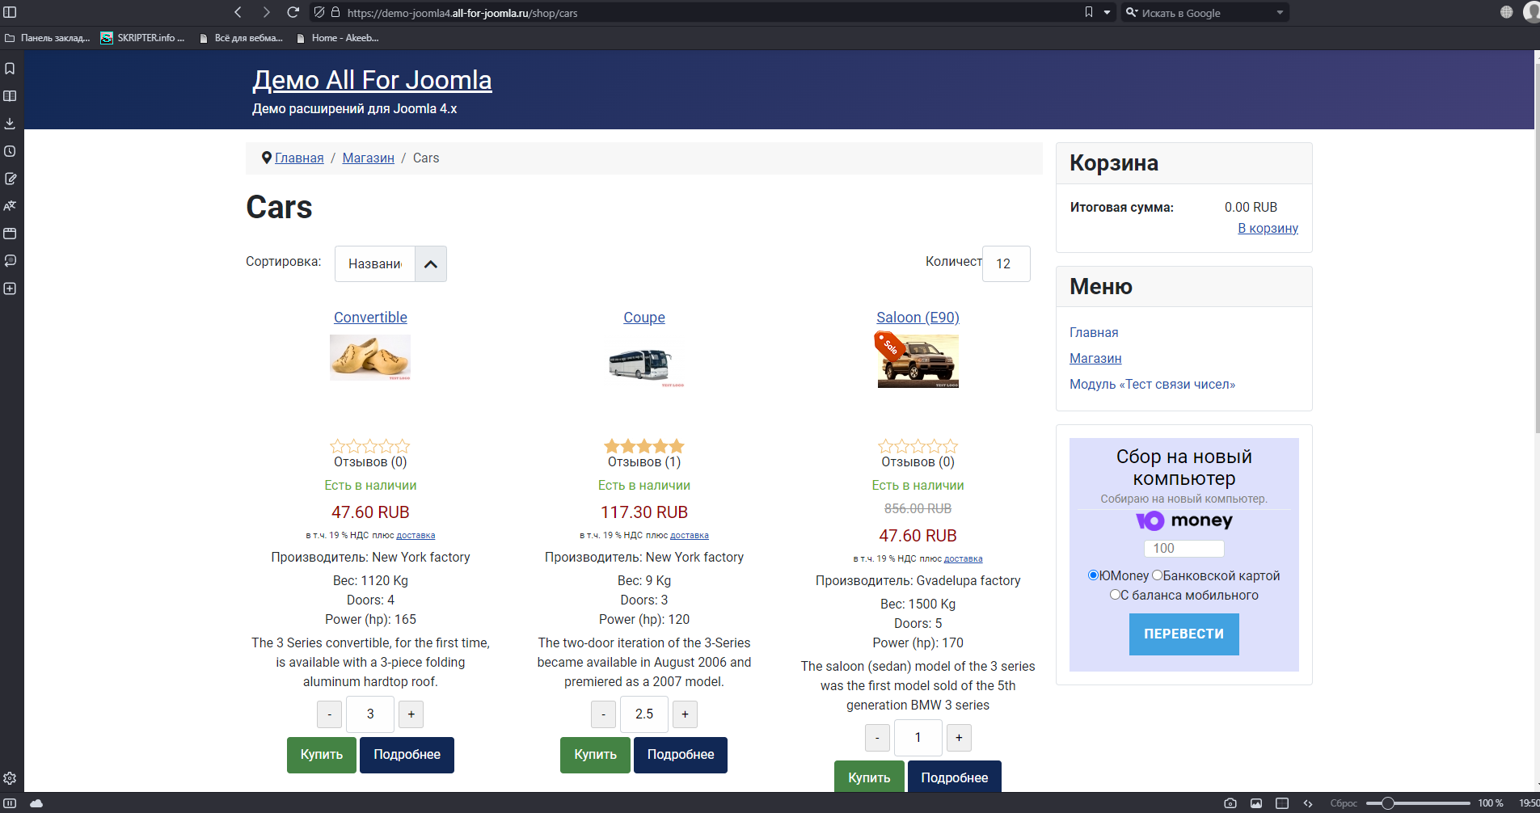This screenshot has width=1540, height=813.
Task: Open the Reading List sidebar panel
Action: (10, 96)
